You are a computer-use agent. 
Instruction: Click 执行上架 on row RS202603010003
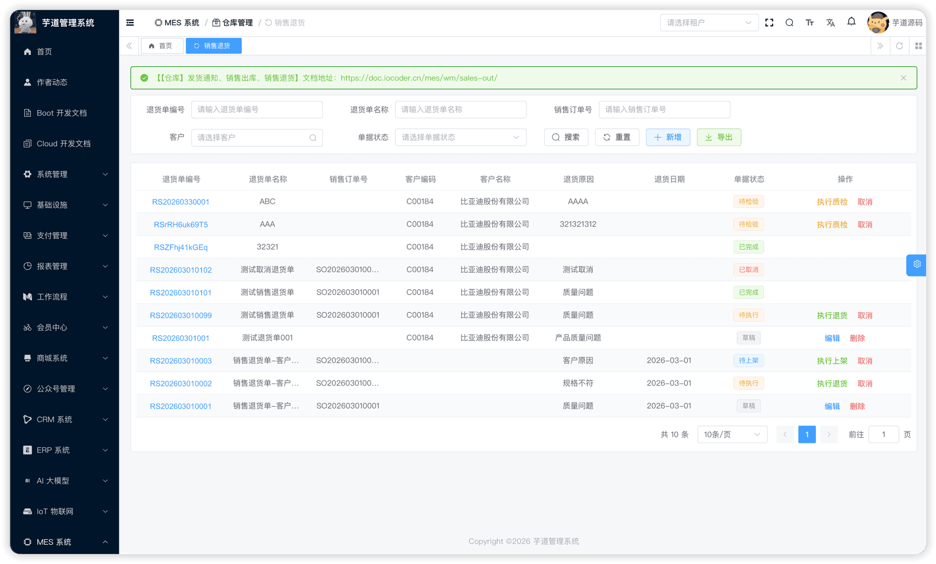[832, 360]
